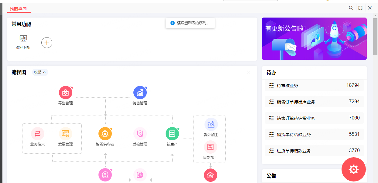Screen dimensions: 378x183
Task: Click the count 3770 value
Action: (354, 151)
